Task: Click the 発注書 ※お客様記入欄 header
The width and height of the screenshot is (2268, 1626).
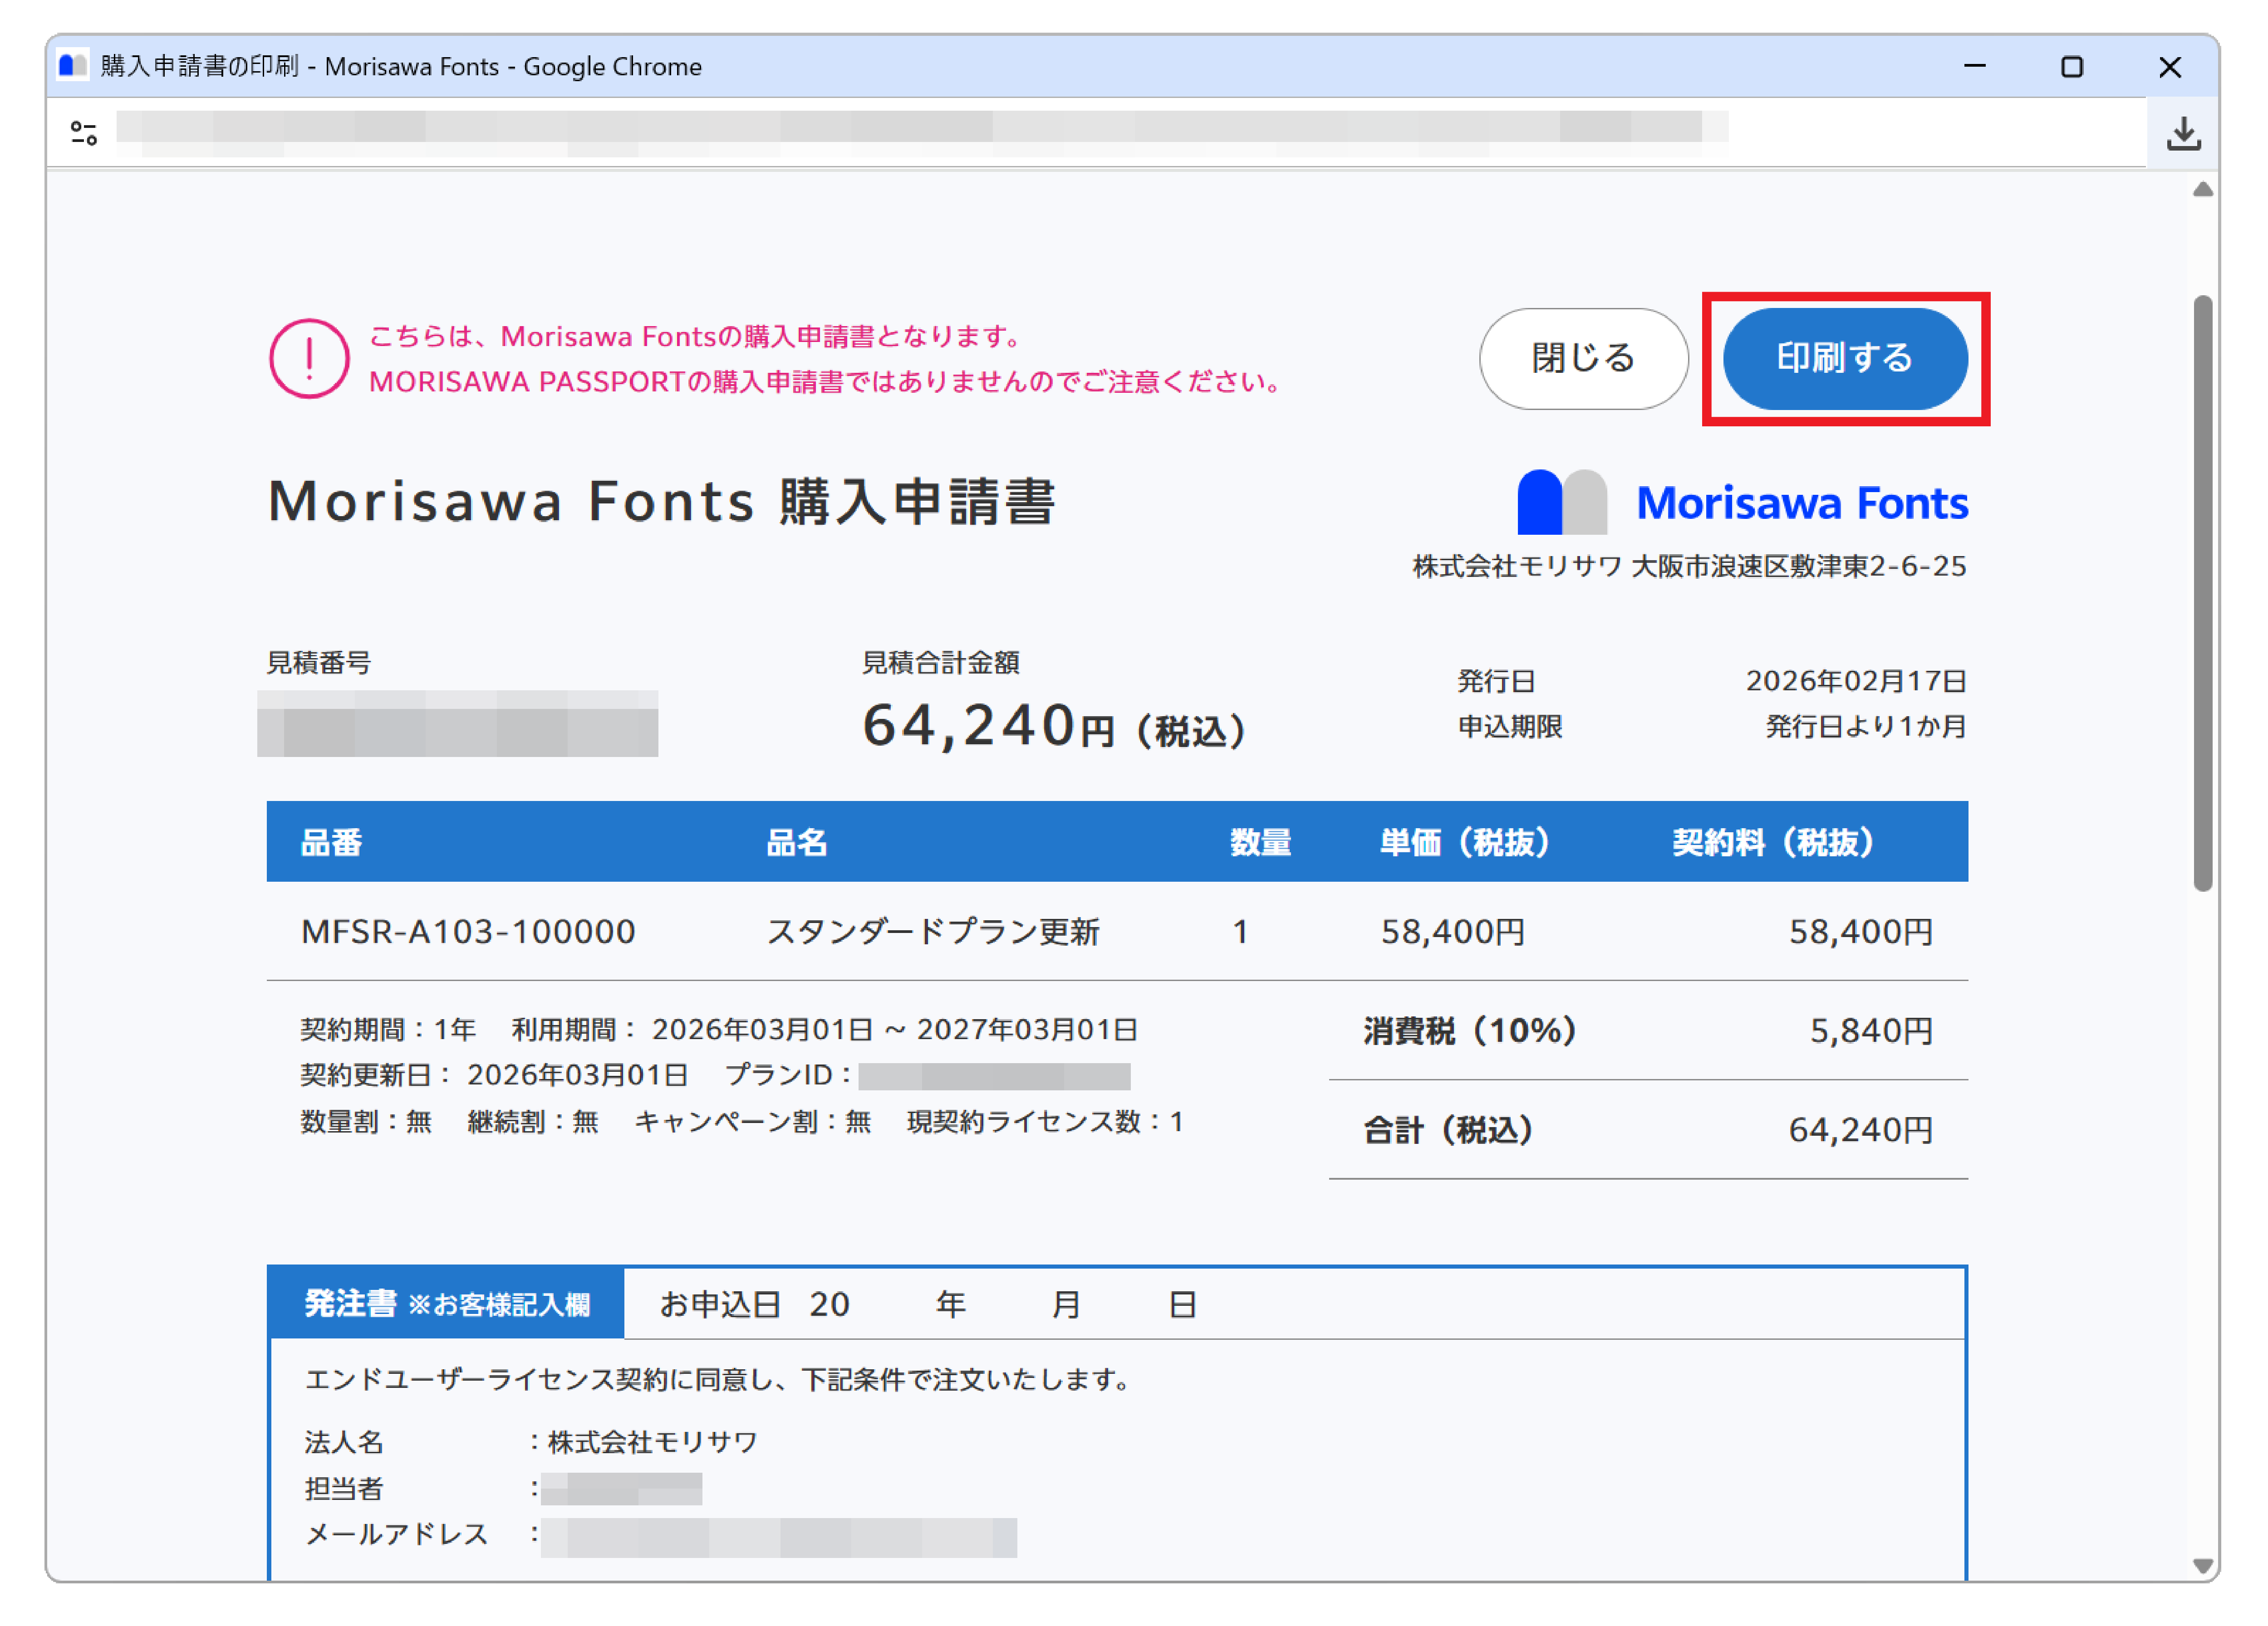Action: pos(446,1303)
